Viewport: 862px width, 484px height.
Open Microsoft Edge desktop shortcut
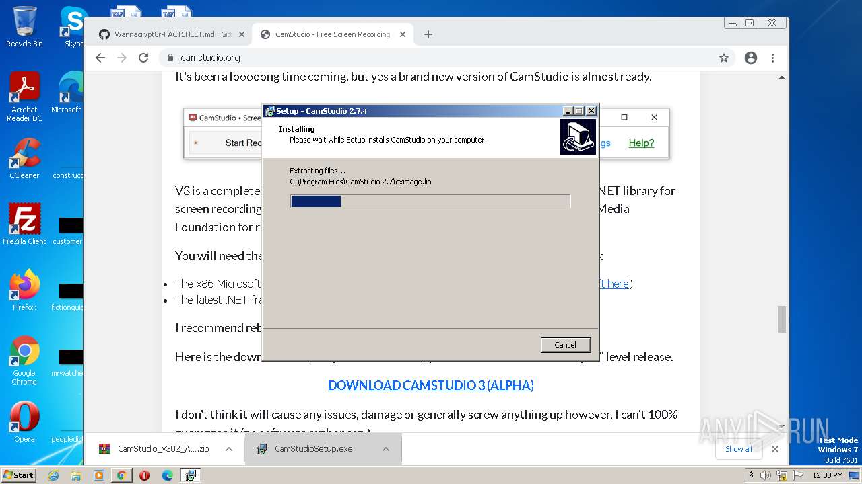(67, 93)
